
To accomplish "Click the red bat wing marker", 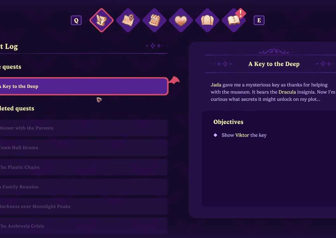I will pyautogui.click(x=174, y=80).
